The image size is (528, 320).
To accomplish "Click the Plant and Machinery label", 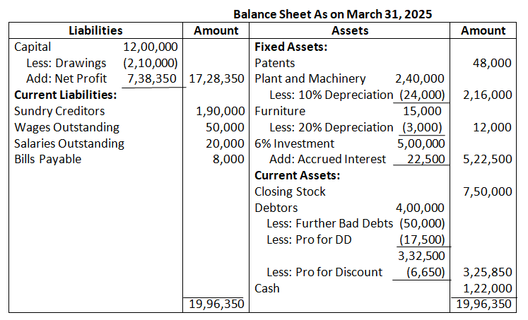I will click(x=310, y=78).
